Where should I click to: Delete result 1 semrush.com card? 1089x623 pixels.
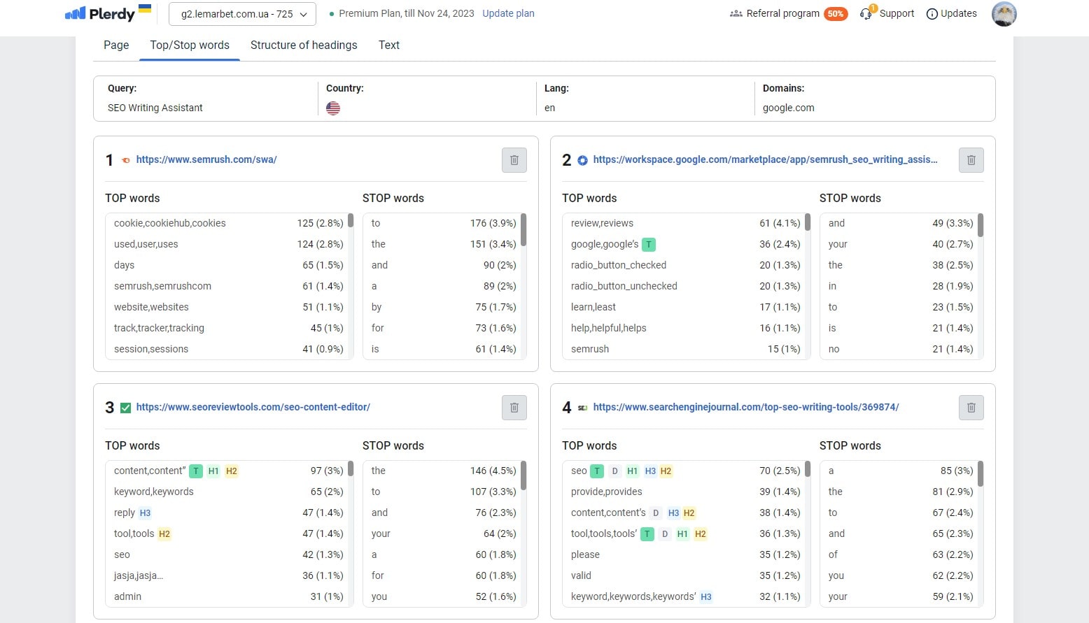514,160
